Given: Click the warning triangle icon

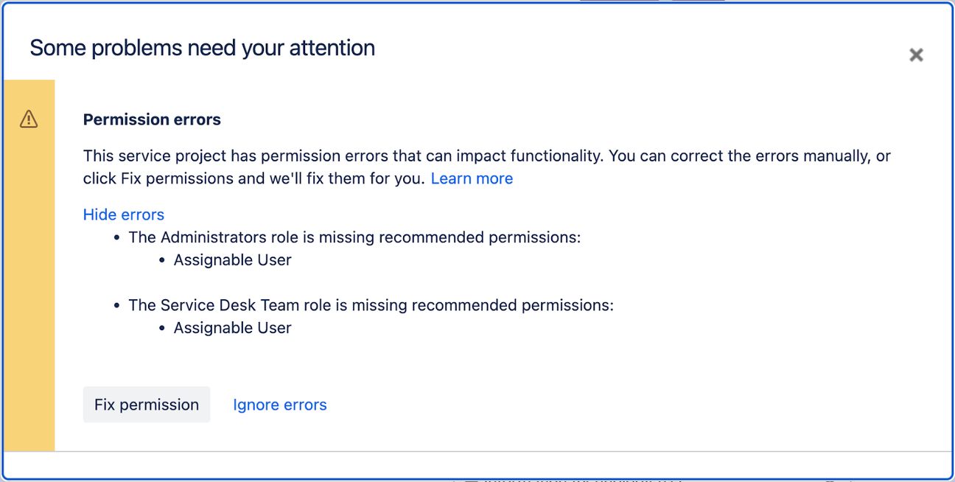Looking at the screenshot, I should [x=29, y=119].
